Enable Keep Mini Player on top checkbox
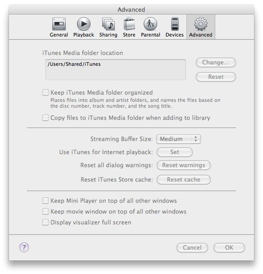Image resolution: width=263 pixels, height=274 pixels. coord(45,201)
